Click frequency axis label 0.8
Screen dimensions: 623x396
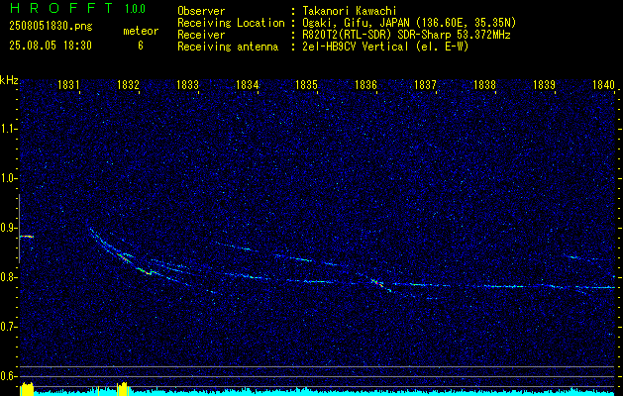pyautogui.click(x=9, y=277)
